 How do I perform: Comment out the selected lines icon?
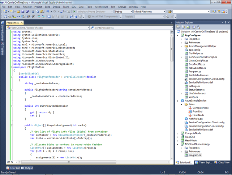pos(39,17)
